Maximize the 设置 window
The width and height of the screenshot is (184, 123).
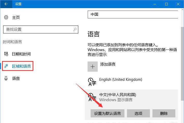(166, 4)
